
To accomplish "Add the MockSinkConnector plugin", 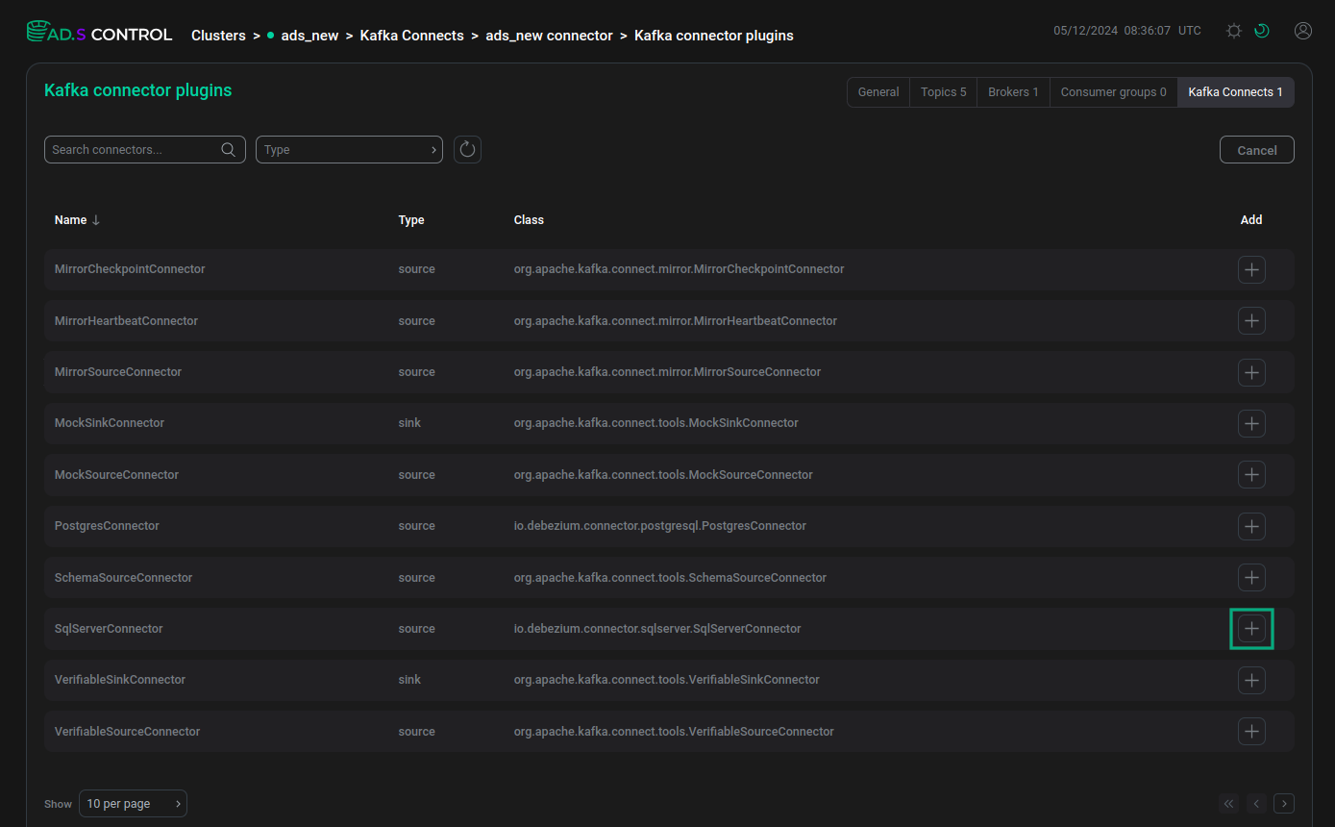I will [x=1251, y=423].
